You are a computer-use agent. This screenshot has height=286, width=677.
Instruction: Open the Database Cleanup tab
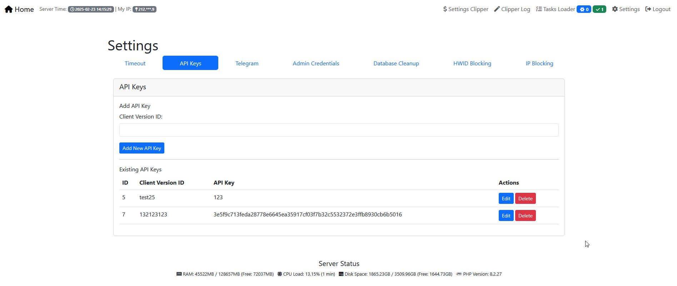396,63
